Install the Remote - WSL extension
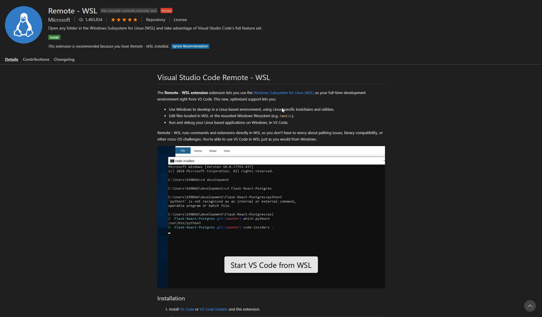 54,37
